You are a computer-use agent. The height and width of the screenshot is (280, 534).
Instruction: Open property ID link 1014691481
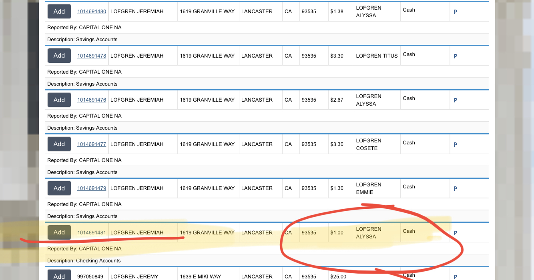[x=92, y=233]
